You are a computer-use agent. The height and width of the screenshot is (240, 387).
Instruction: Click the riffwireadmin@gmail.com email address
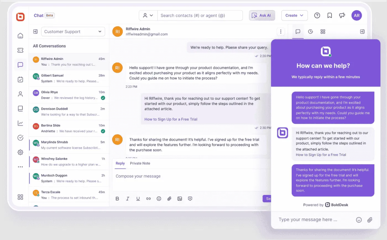point(147,34)
